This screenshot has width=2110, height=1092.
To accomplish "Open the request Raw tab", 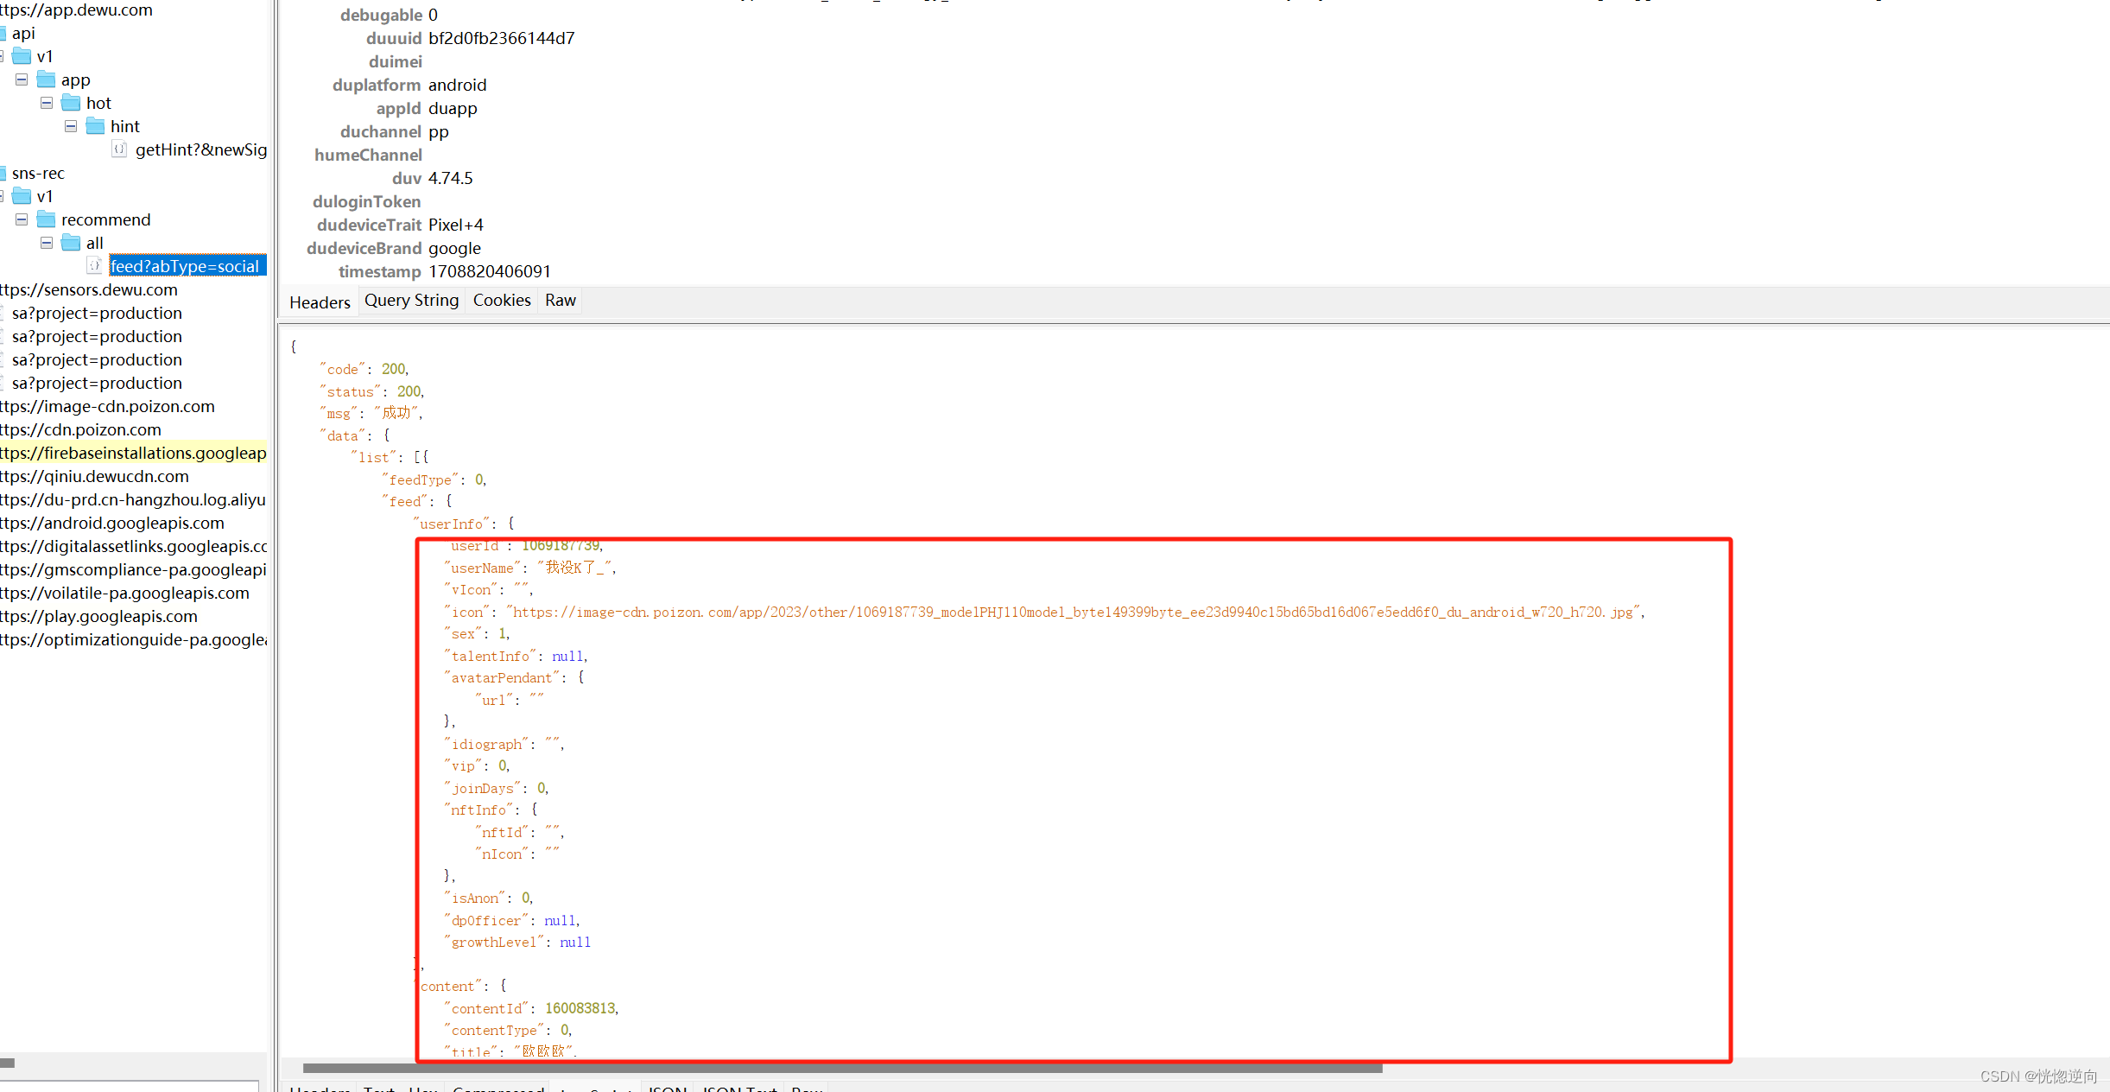I will (x=560, y=301).
